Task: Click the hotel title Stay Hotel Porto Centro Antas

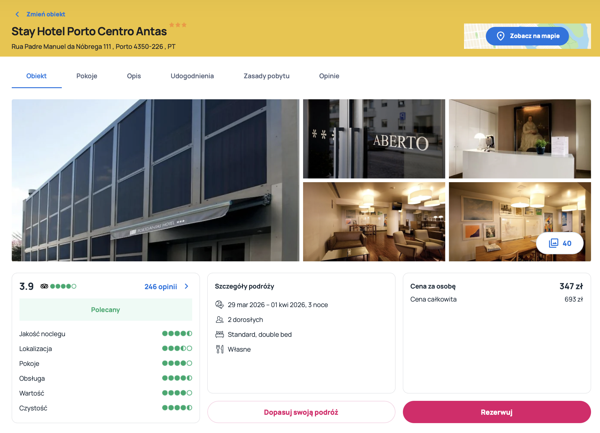Action: (89, 32)
